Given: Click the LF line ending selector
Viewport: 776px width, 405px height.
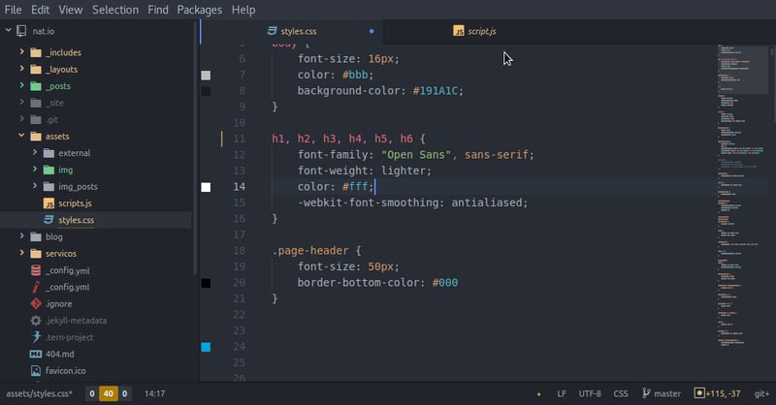Looking at the screenshot, I should (562, 394).
